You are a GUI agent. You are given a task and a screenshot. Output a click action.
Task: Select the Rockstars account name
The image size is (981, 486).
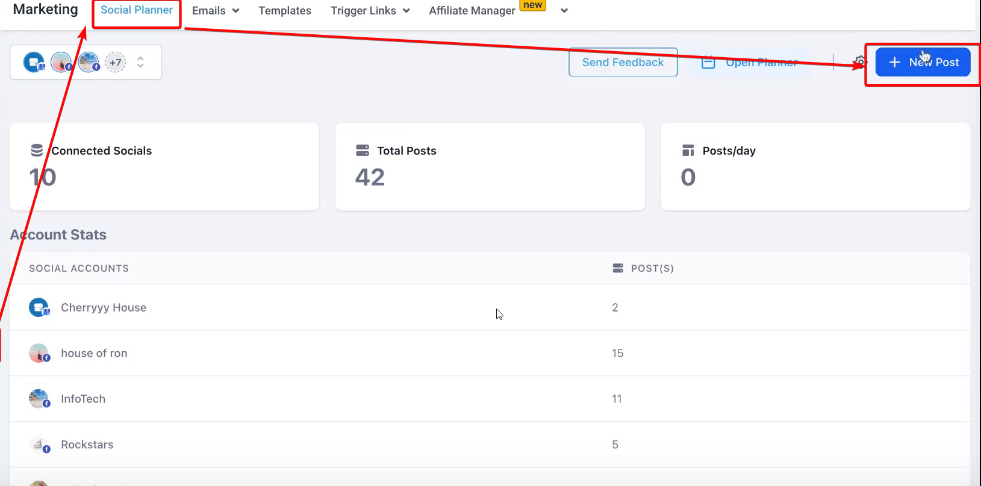(87, 444)
